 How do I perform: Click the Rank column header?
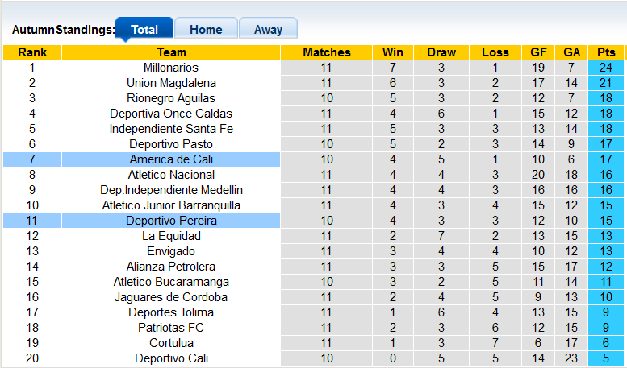[x=32, y=52]
